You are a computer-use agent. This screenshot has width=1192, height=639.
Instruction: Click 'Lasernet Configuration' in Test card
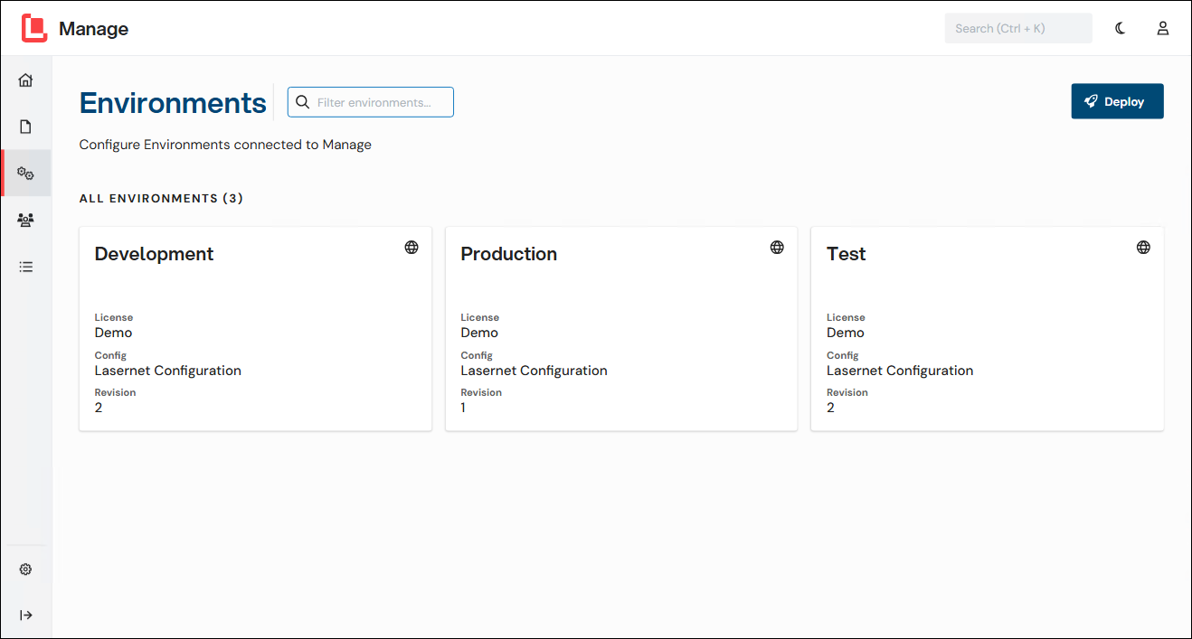click(900, 371)
